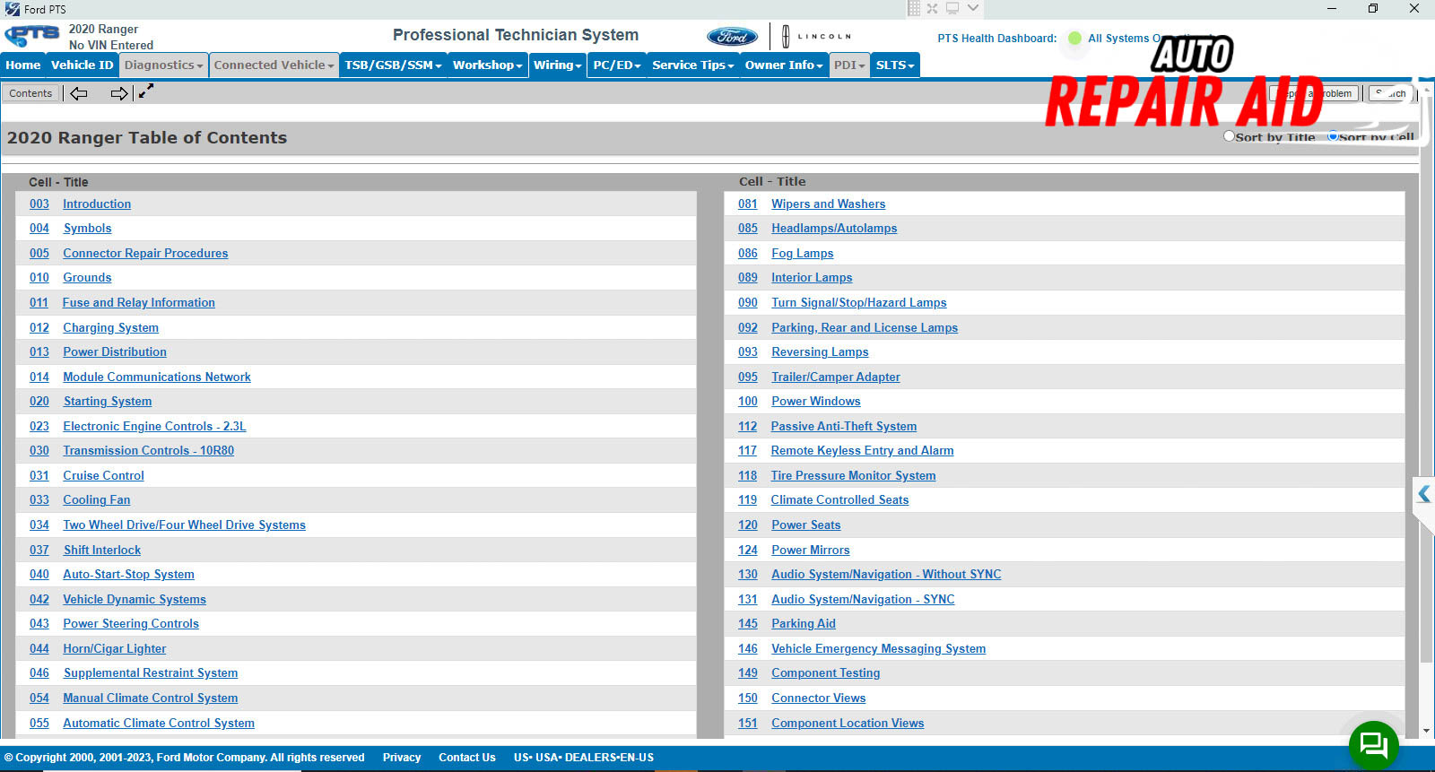Open Vehicle Emergency Messaging System link
1435x772 pixels.
pyautogui.click(x=879, y=649)
